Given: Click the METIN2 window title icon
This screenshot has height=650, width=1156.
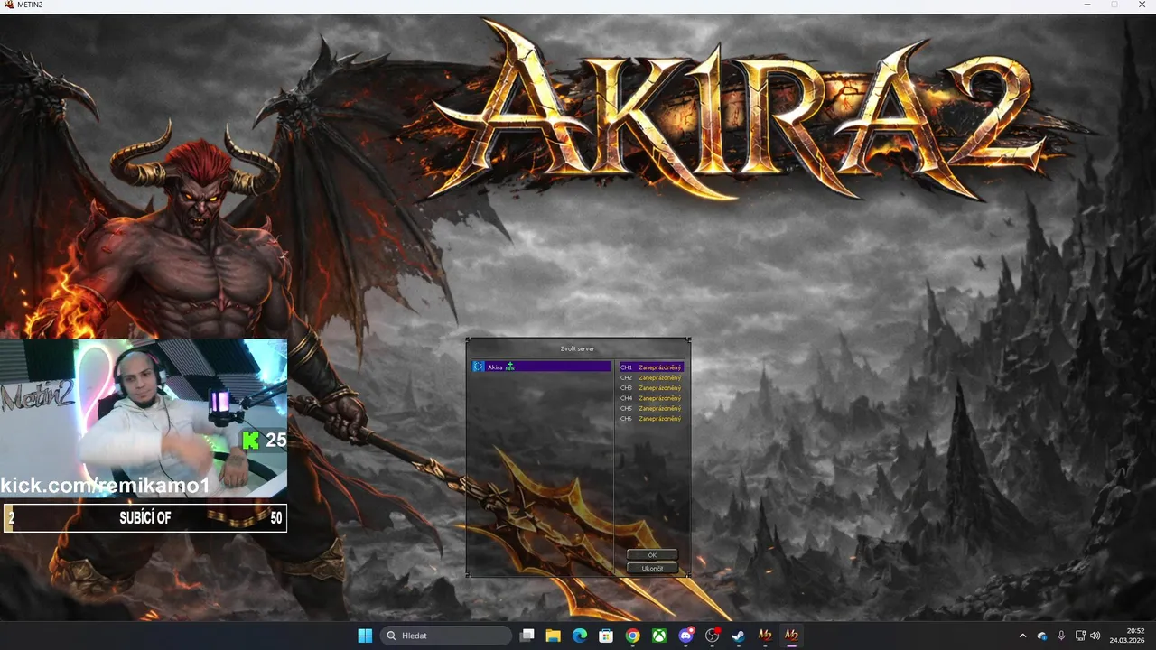Looking at the screenshot, I should (9, 5).
